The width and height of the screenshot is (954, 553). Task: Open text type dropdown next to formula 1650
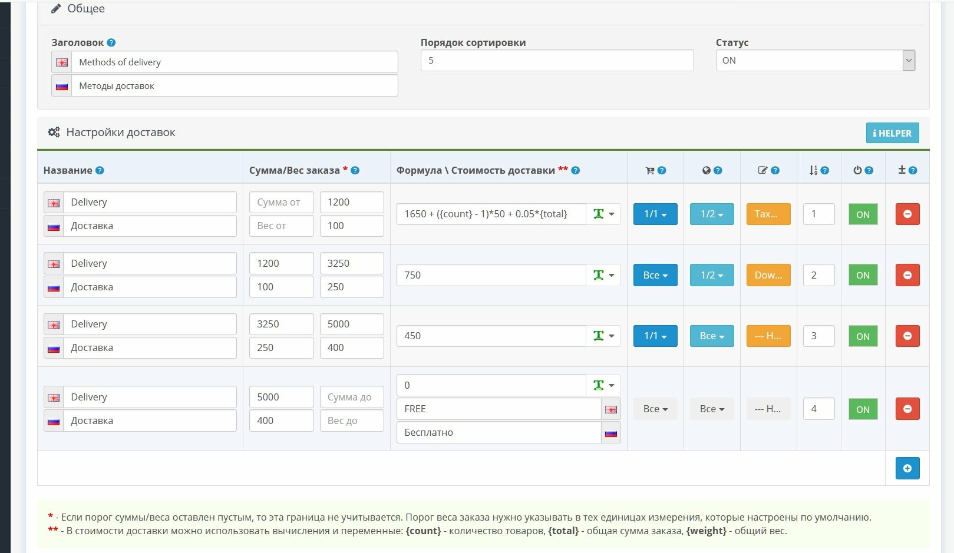pos(603,214)
